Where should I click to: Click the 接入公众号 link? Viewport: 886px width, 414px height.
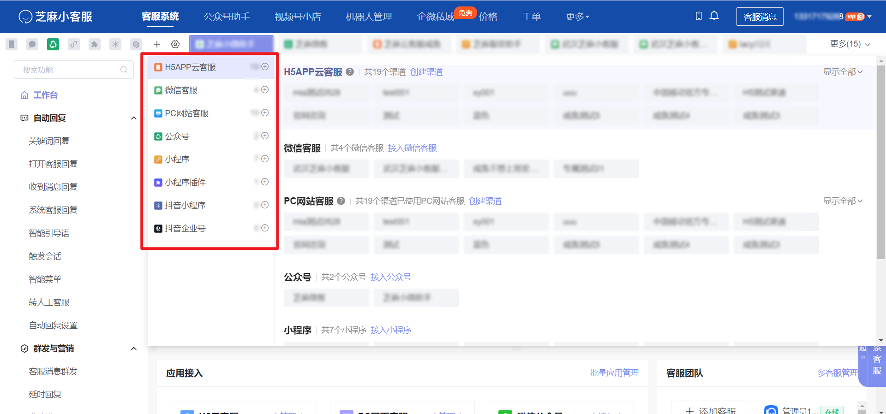[391, 277]
